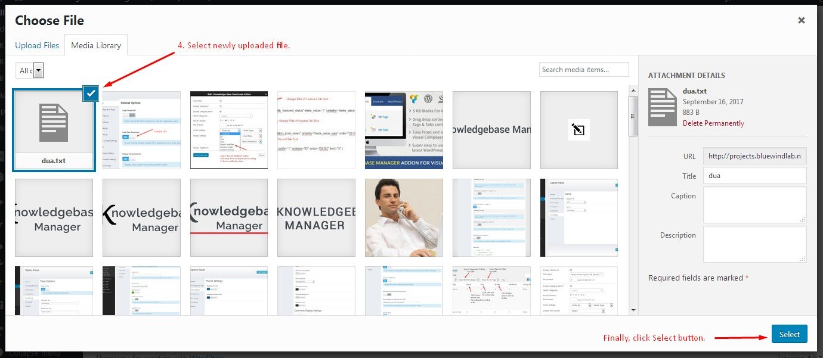
Task: Click Delete Permanently link
Action: click(x=713, y=123)
